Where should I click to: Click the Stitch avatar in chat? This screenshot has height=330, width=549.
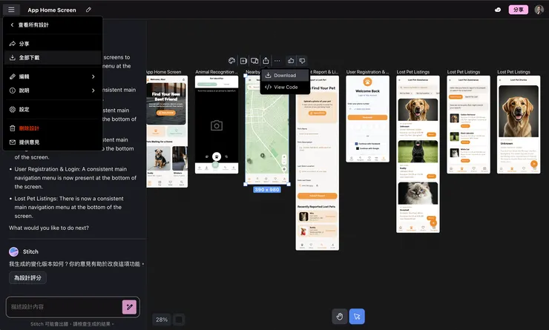pos(13,251)
